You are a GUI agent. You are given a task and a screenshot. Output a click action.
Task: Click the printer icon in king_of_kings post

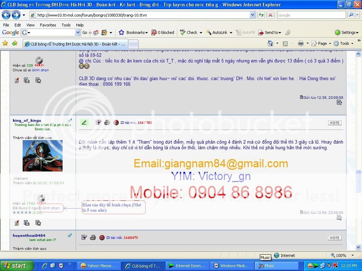[107, 122]
